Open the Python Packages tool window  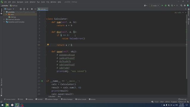pos(67,99)
